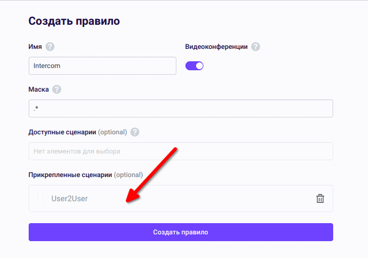Image resolution: width=368 pixels, height=258 pixels.
Task: Click the optional hint after Доступные сценарии
Action: click(x=112, y=132)
